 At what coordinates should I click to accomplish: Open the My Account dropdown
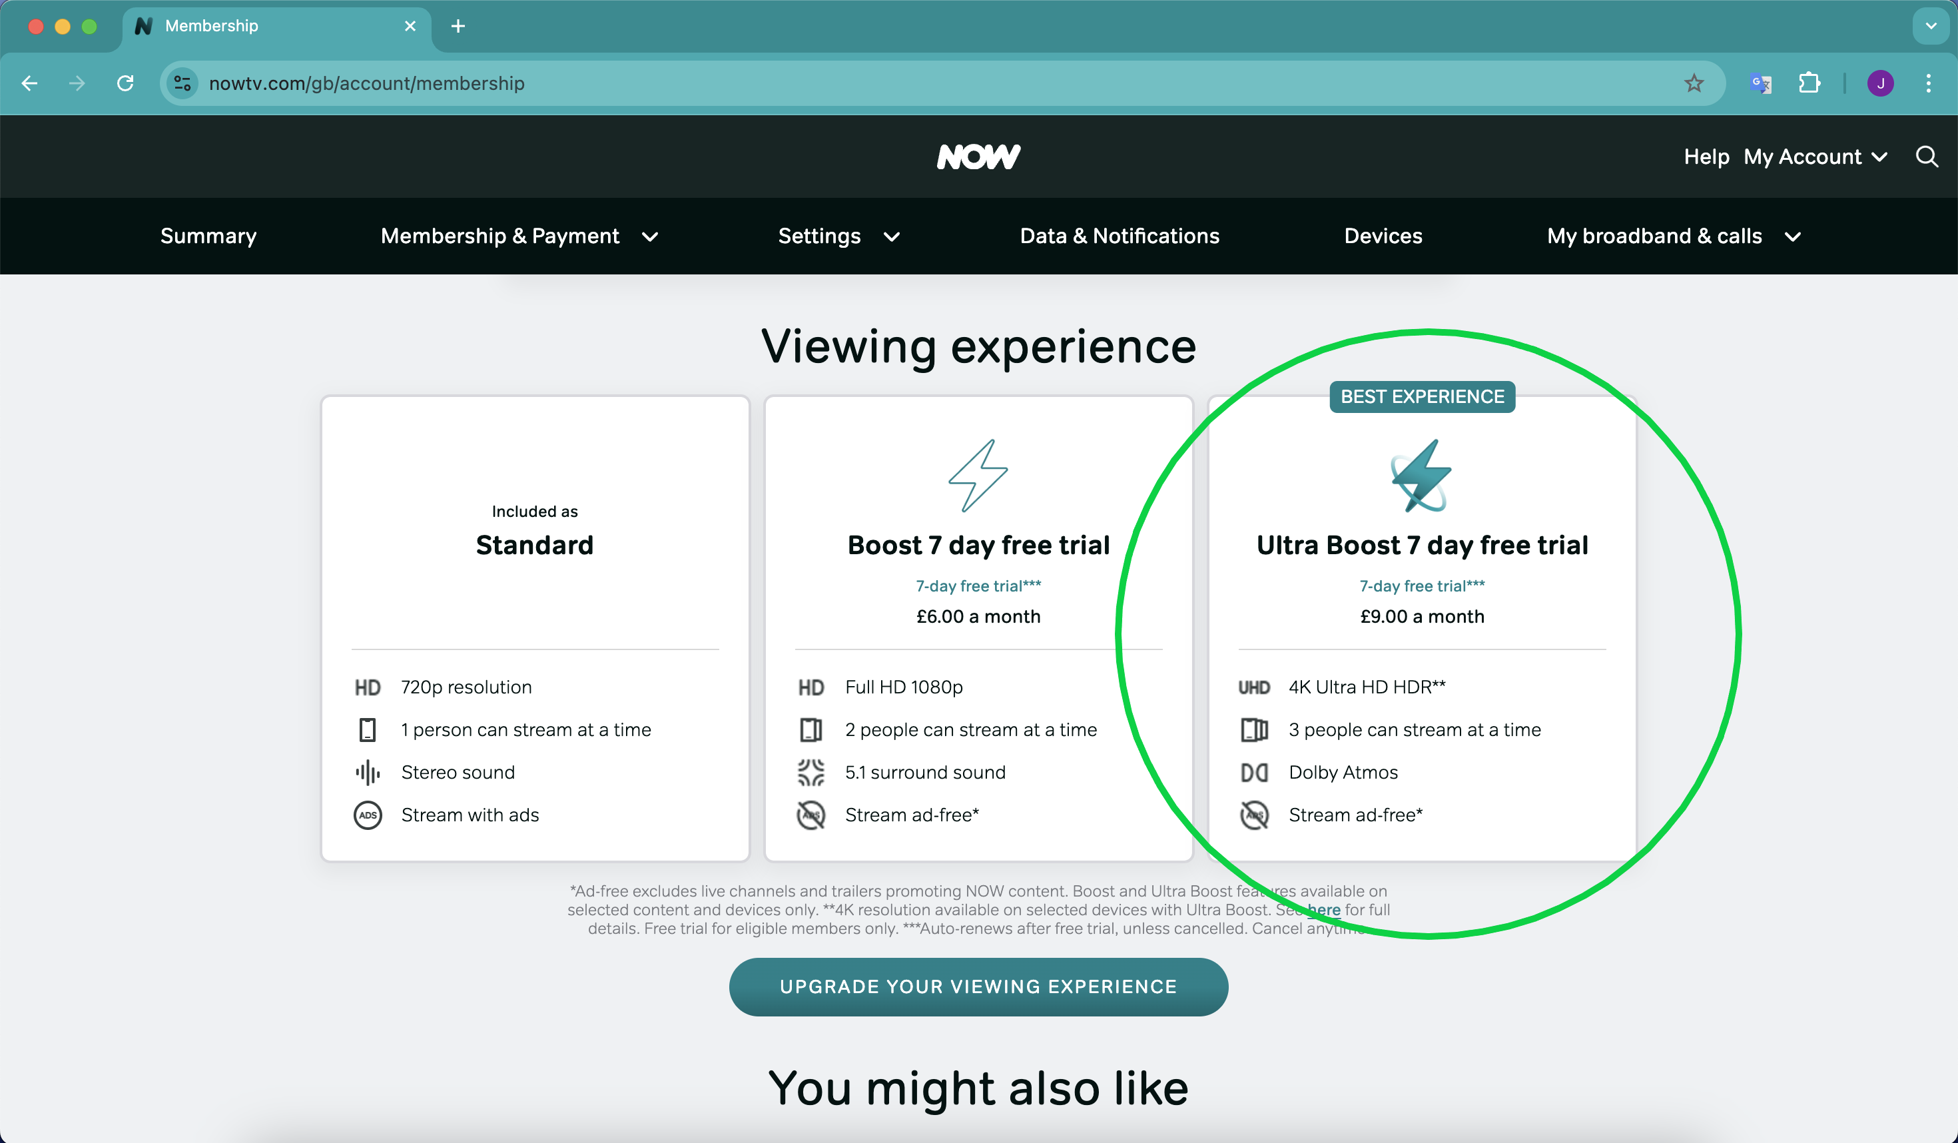(1815, 157)
